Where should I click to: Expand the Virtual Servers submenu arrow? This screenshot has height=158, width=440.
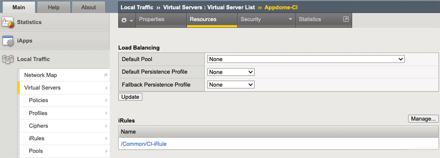(106, 88)
